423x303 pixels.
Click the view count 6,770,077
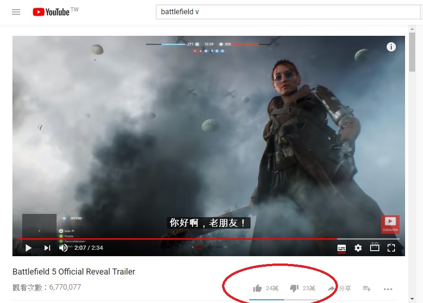pos(65,287)
